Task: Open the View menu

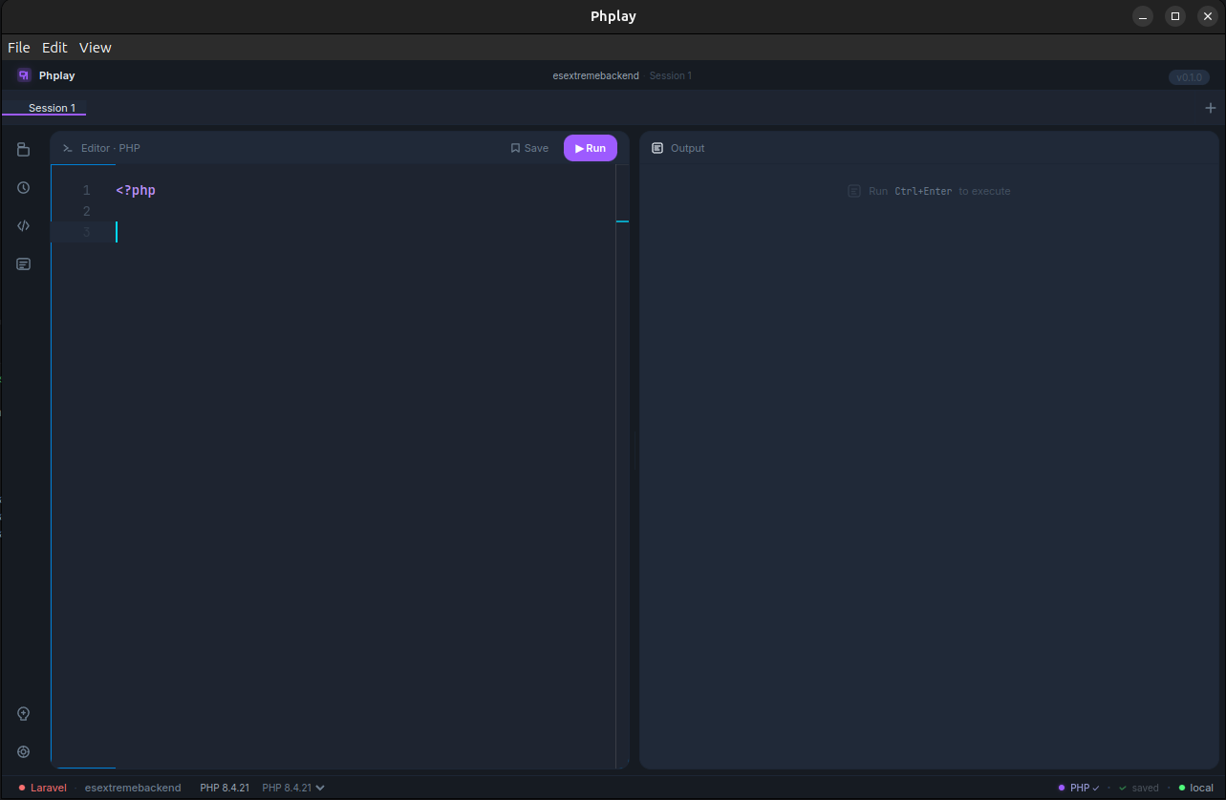Action: coord(96,47)
